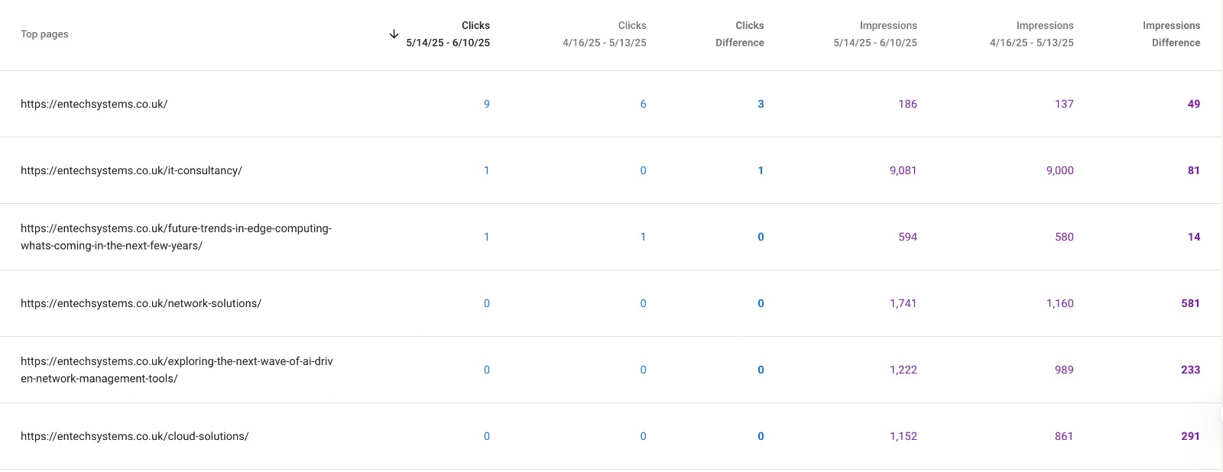Sort by Impressions 4/16/25 - 5/13/25 column
This screenshot has height=472, width=1223.
pos(1031,34)
